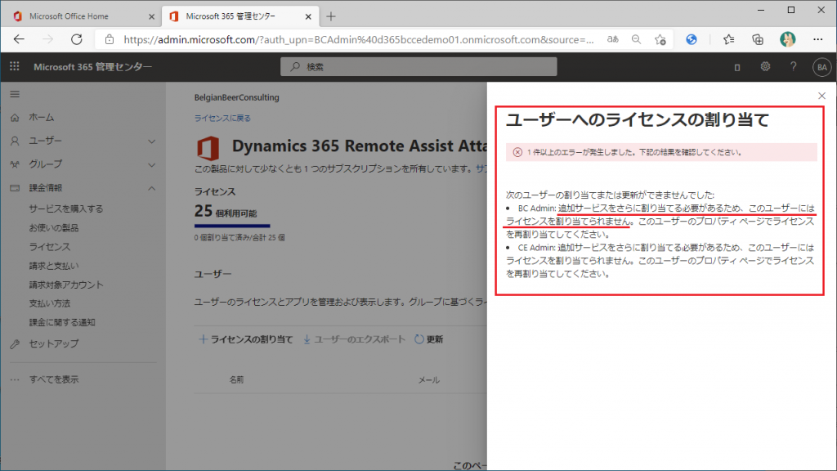Screen dimensions: 837x471
Task: Open the app launcher waffle icon
Action: 15,67
